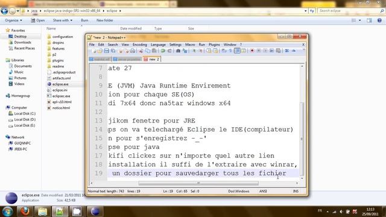The width and height of the screenshot is (386, 217).
Task: Click the macro Playback icon
Action: [265, 51]
